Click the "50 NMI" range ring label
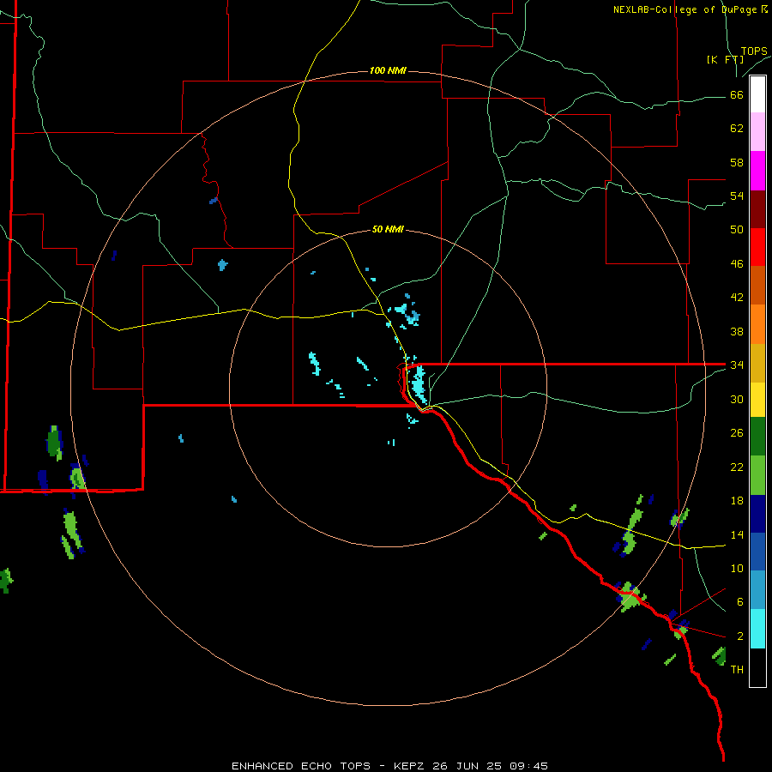Screen dimensions: 772x772 [388, 229]
